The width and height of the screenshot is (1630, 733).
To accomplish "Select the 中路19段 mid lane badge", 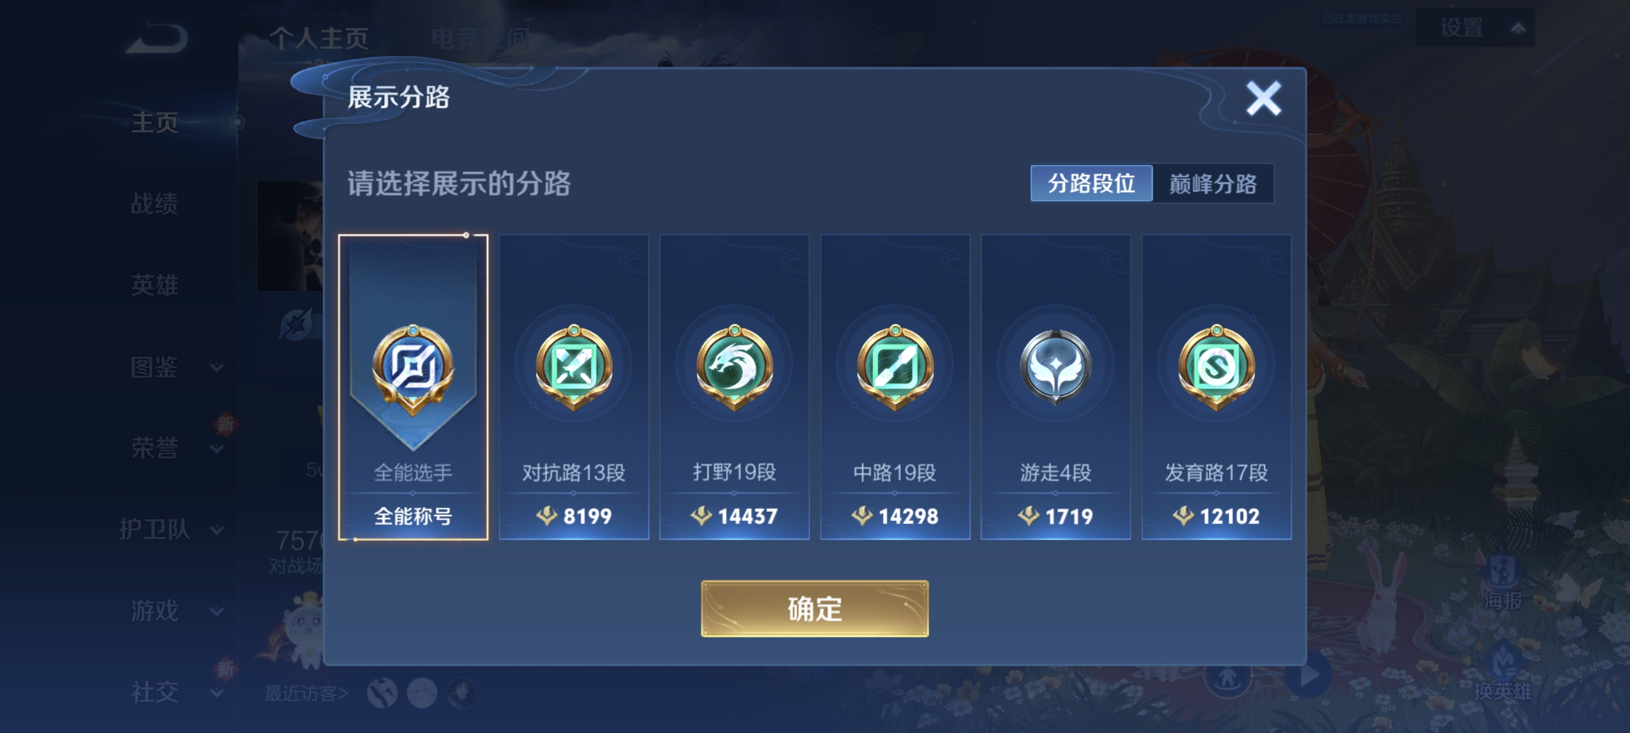I will pyautogui.click(x=895, y=387).
